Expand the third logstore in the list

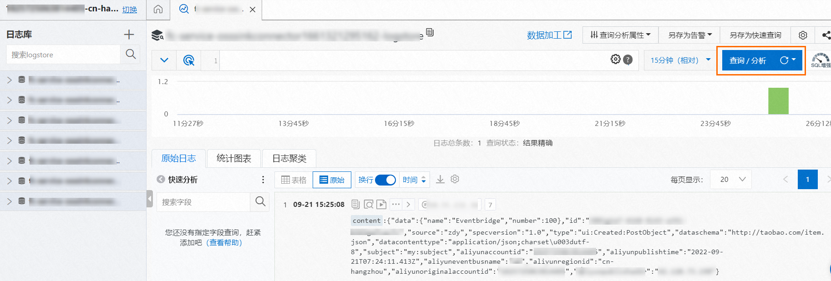pyautogui.click(x=9, y=120)
